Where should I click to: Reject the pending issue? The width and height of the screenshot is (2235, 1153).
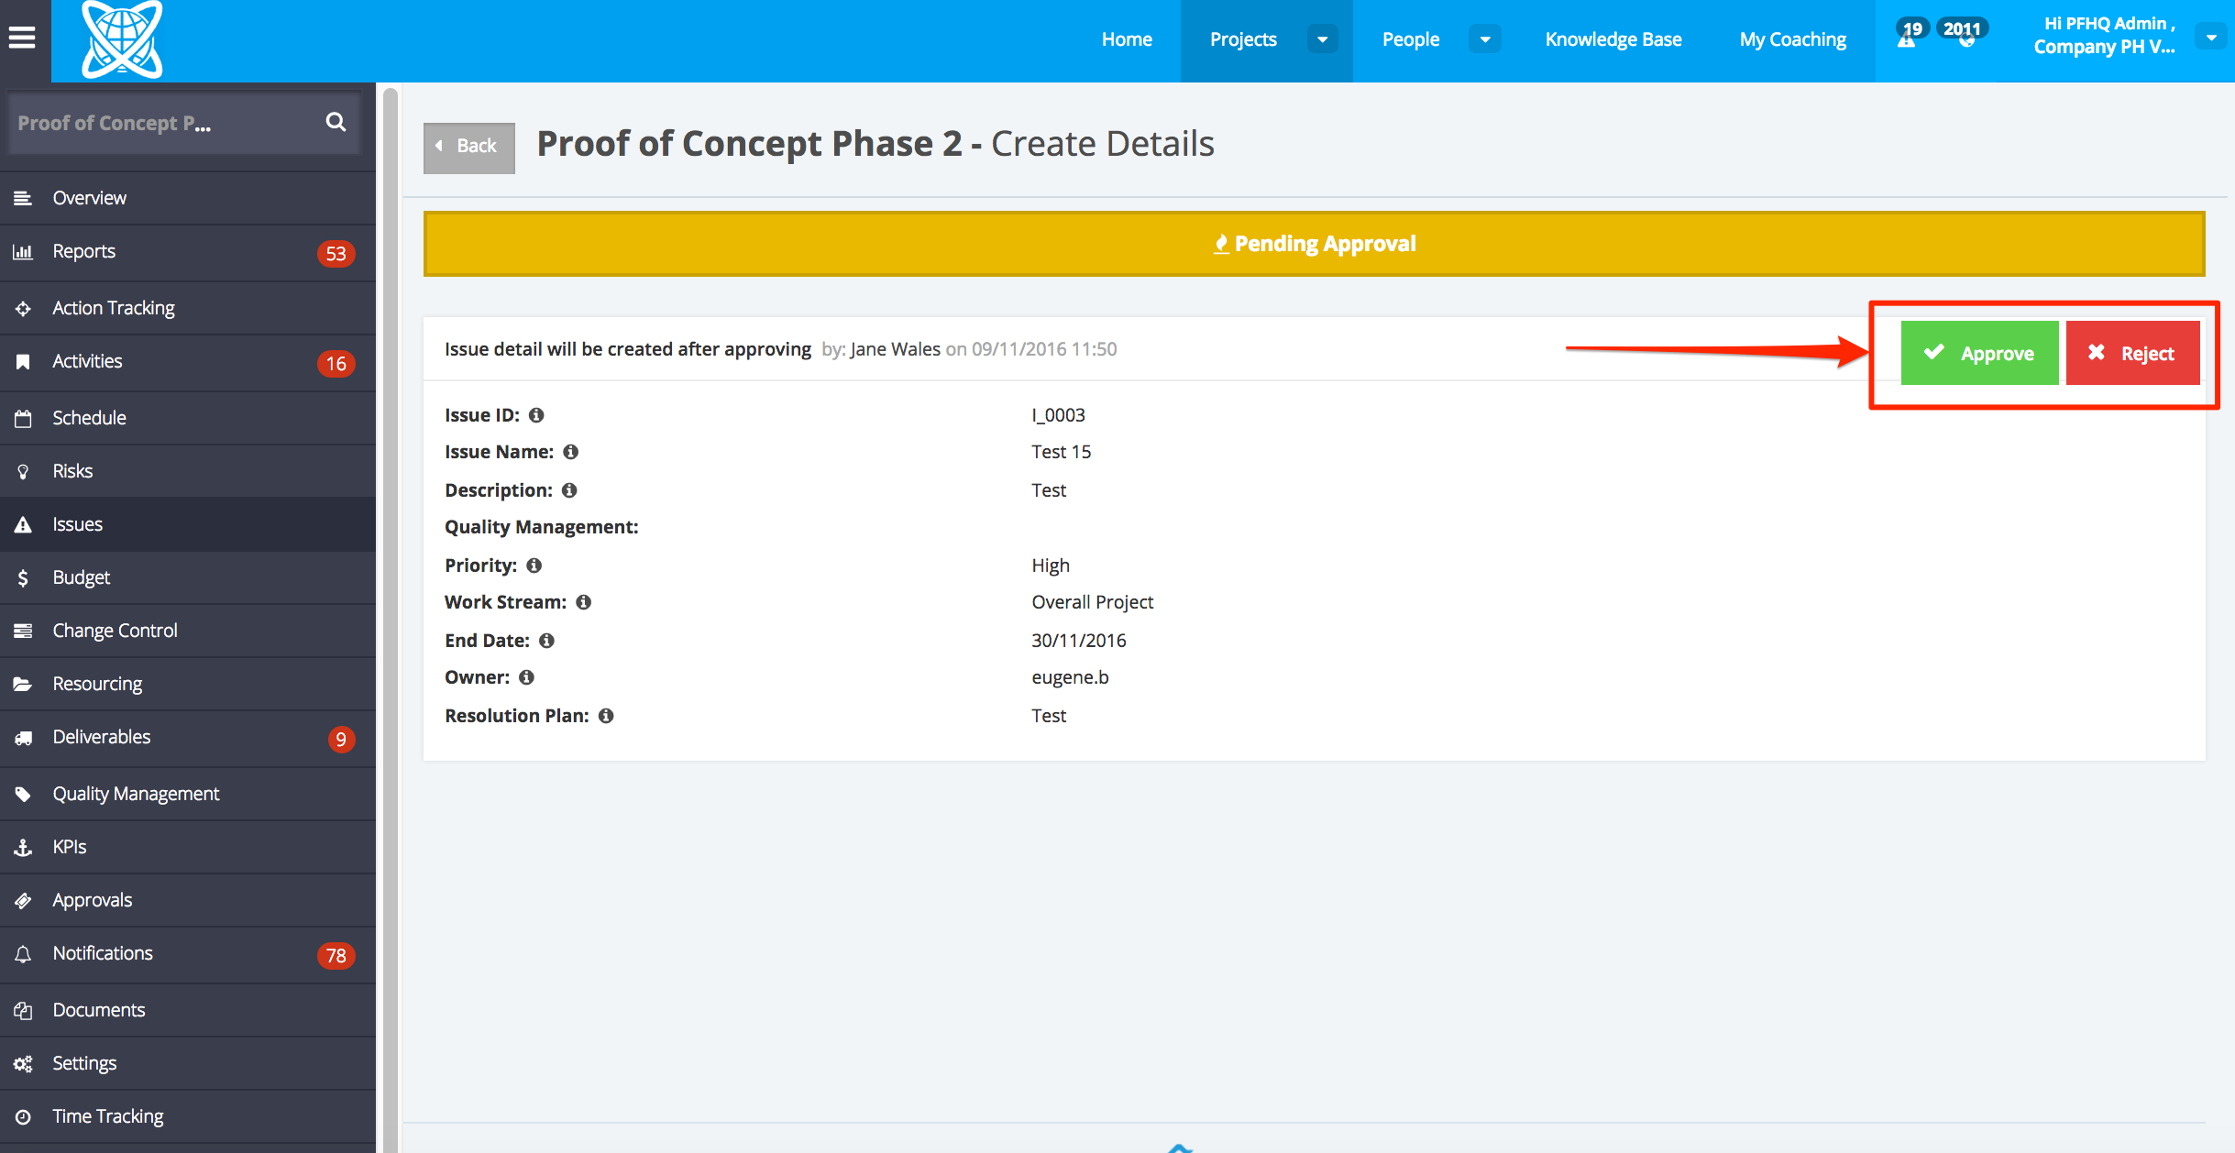coord(2131,353)
